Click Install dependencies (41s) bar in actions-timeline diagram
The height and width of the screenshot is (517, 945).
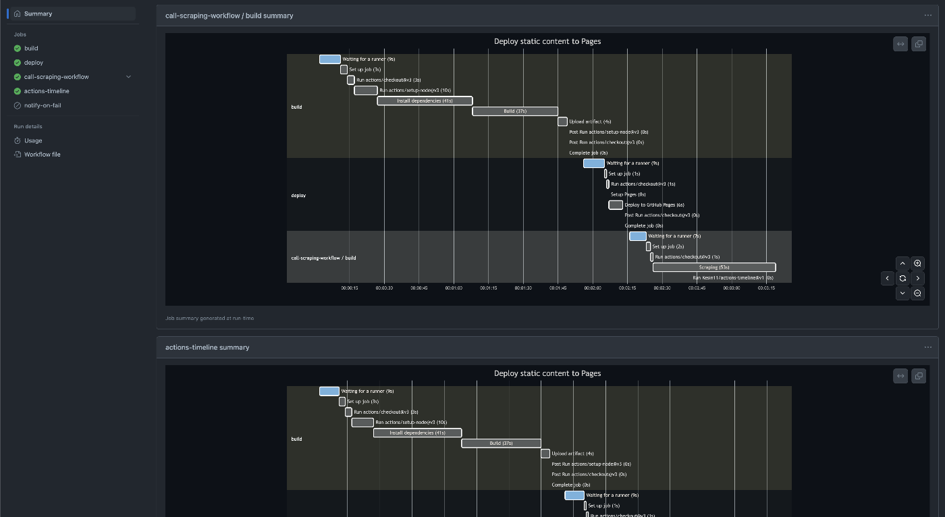click(x=418, y=433)
